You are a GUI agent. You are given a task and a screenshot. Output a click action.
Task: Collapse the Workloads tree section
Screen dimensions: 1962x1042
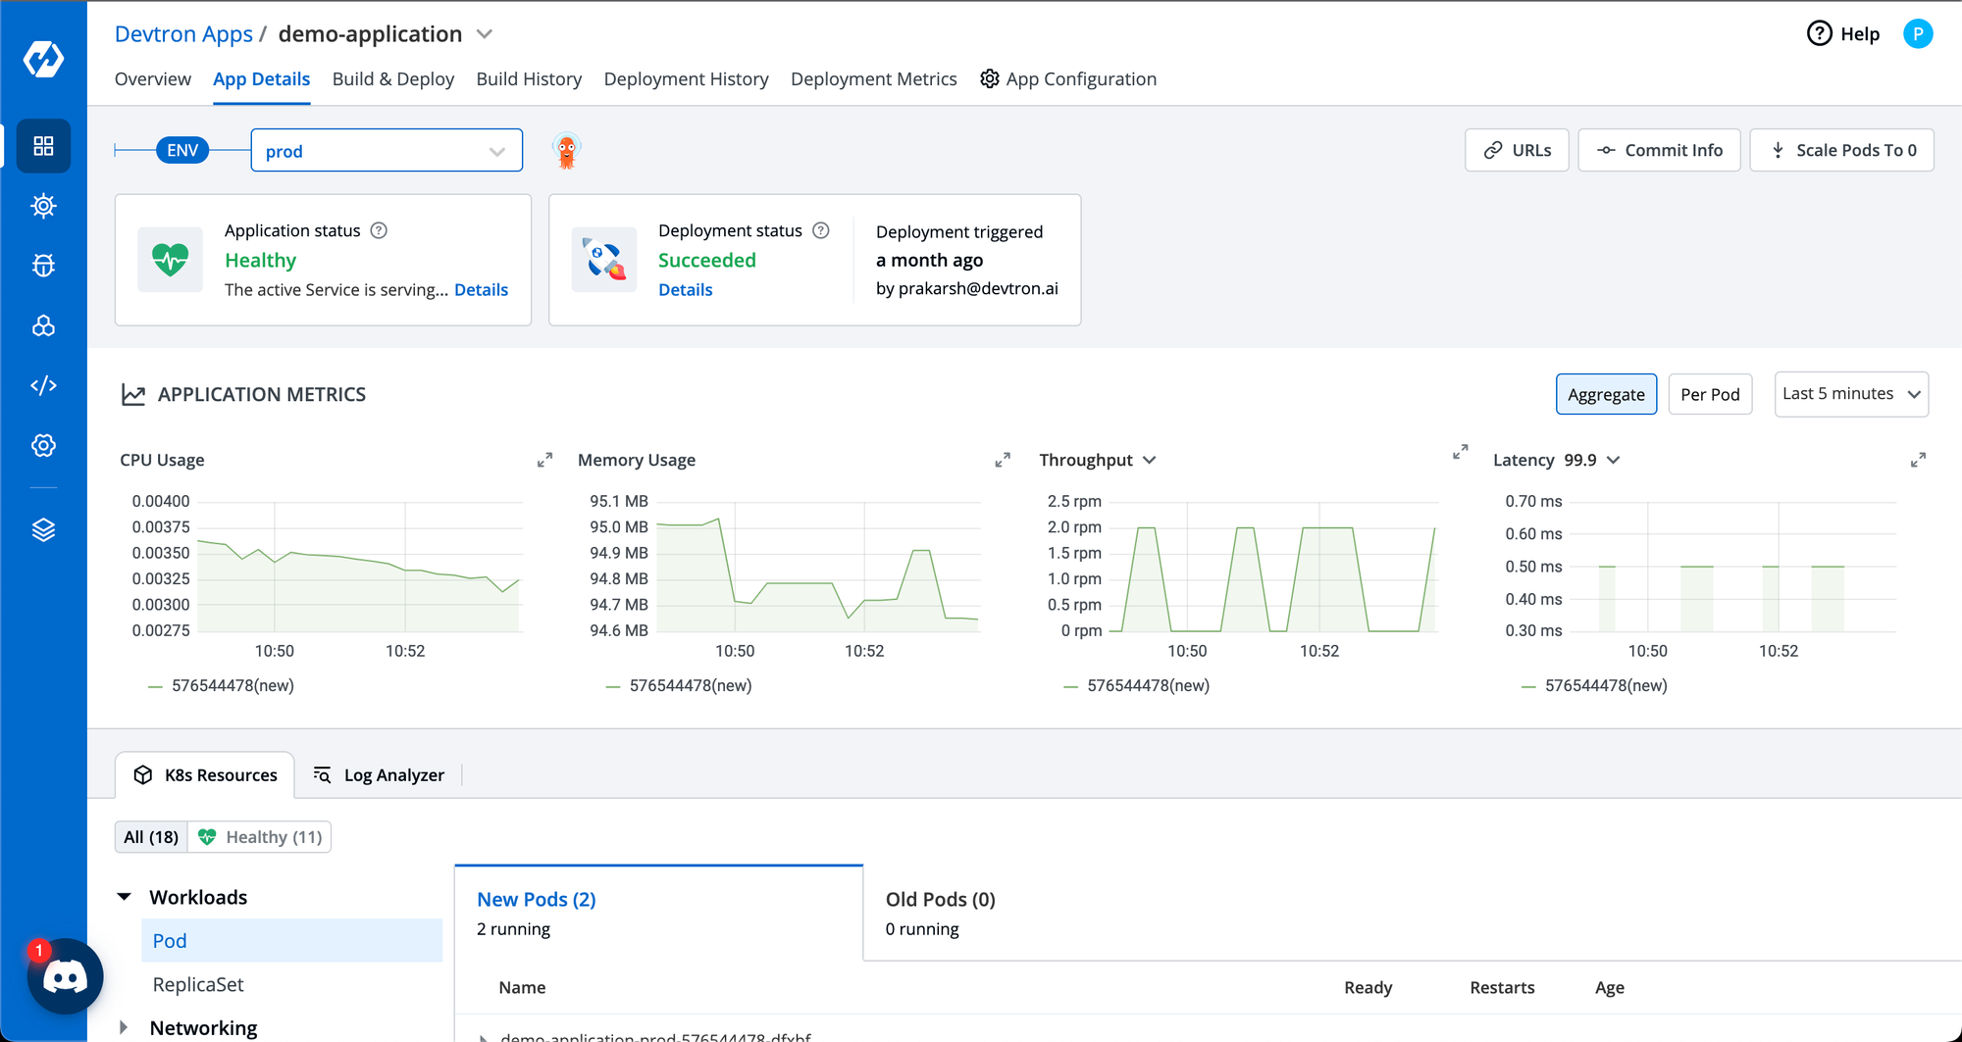pos(125,897)
